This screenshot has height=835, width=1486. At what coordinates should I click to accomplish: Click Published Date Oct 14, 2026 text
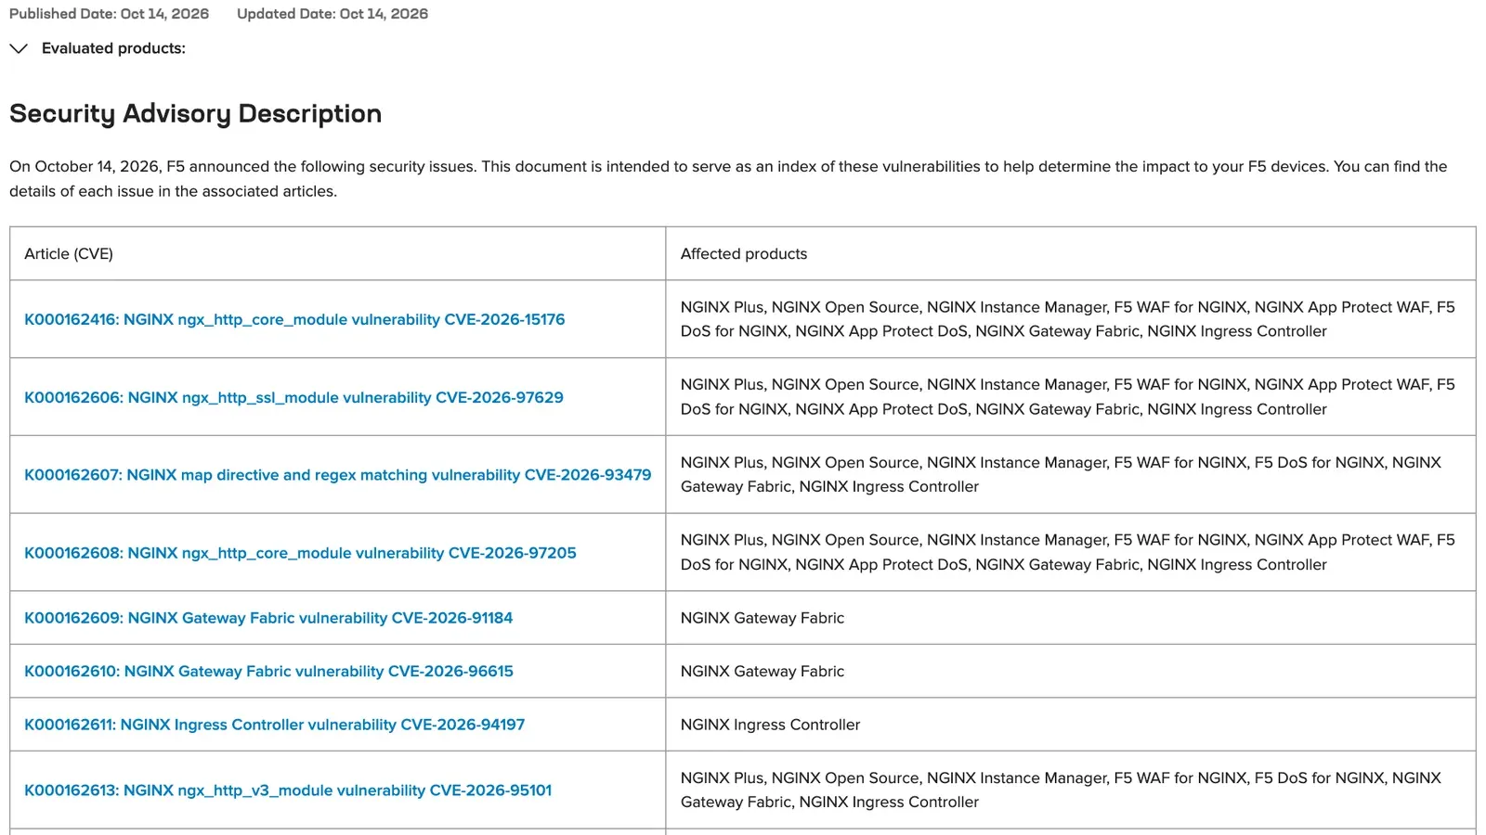coord(109,14)
